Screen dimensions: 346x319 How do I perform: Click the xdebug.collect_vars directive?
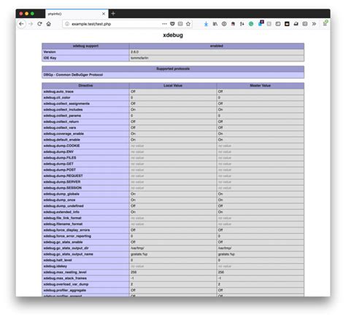(60, 127)
